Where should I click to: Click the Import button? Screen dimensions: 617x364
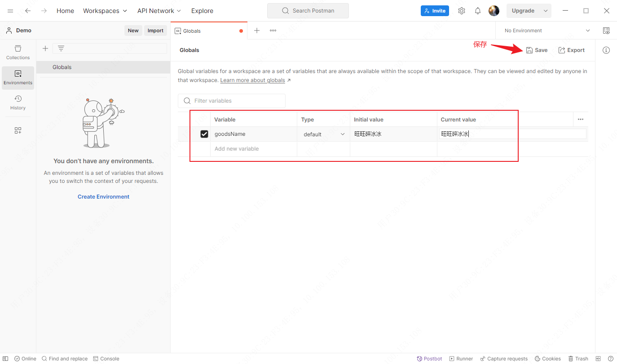[x=155, y=30]
